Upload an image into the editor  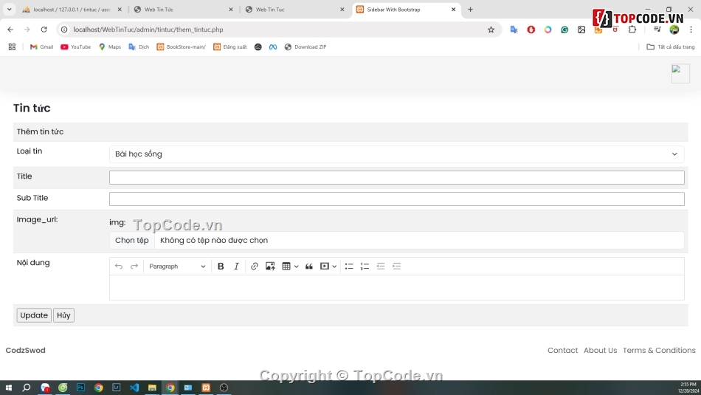(270, 267)
